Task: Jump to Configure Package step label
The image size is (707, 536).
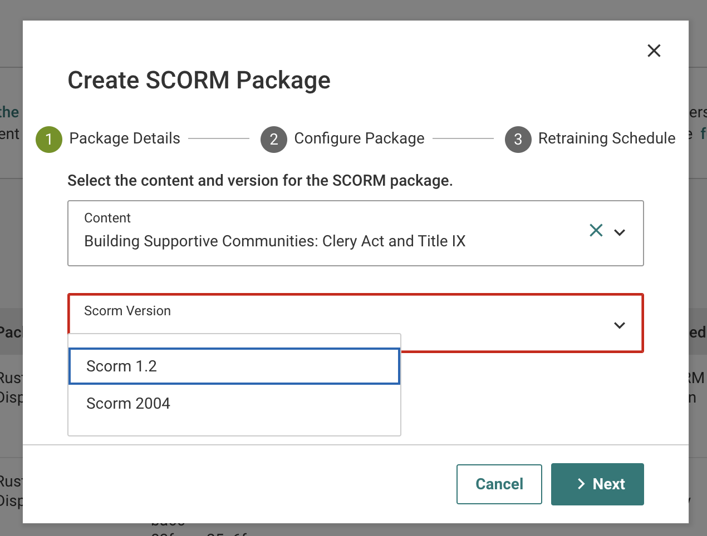Action: coord(359,138)
